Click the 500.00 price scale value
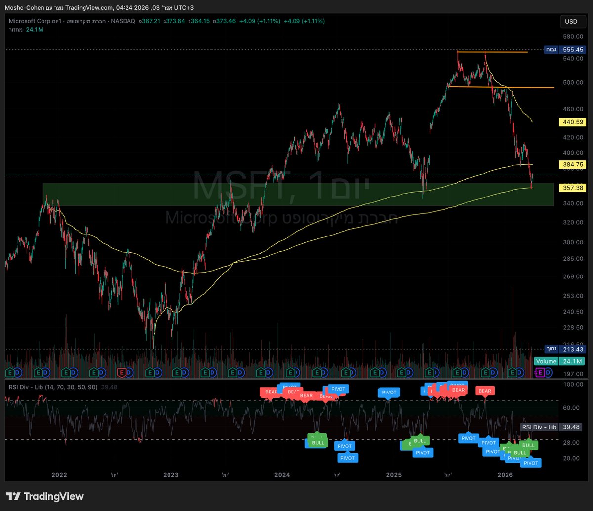593x511 pixels. (x=572, y=82)
